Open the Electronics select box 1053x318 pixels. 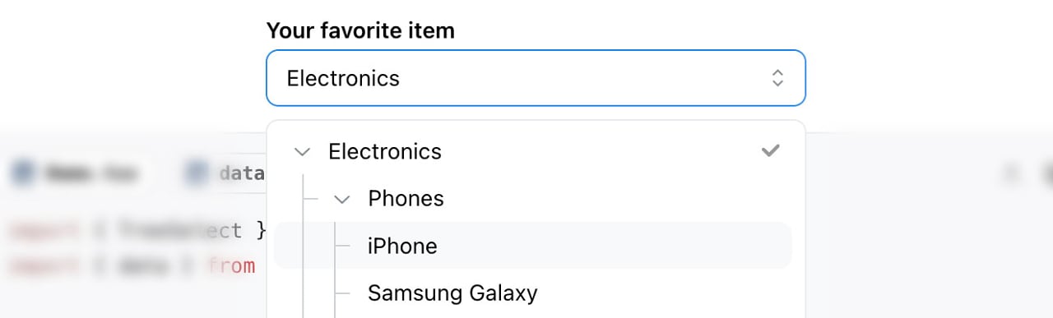(536, 78)
